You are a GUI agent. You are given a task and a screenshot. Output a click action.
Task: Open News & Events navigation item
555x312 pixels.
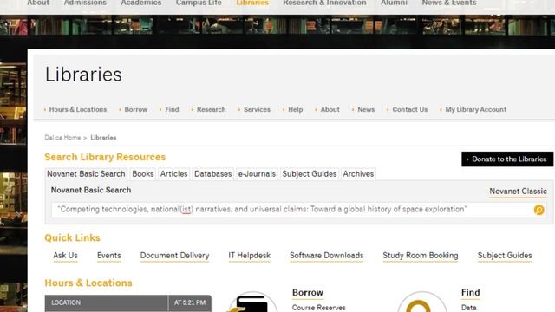449,3
